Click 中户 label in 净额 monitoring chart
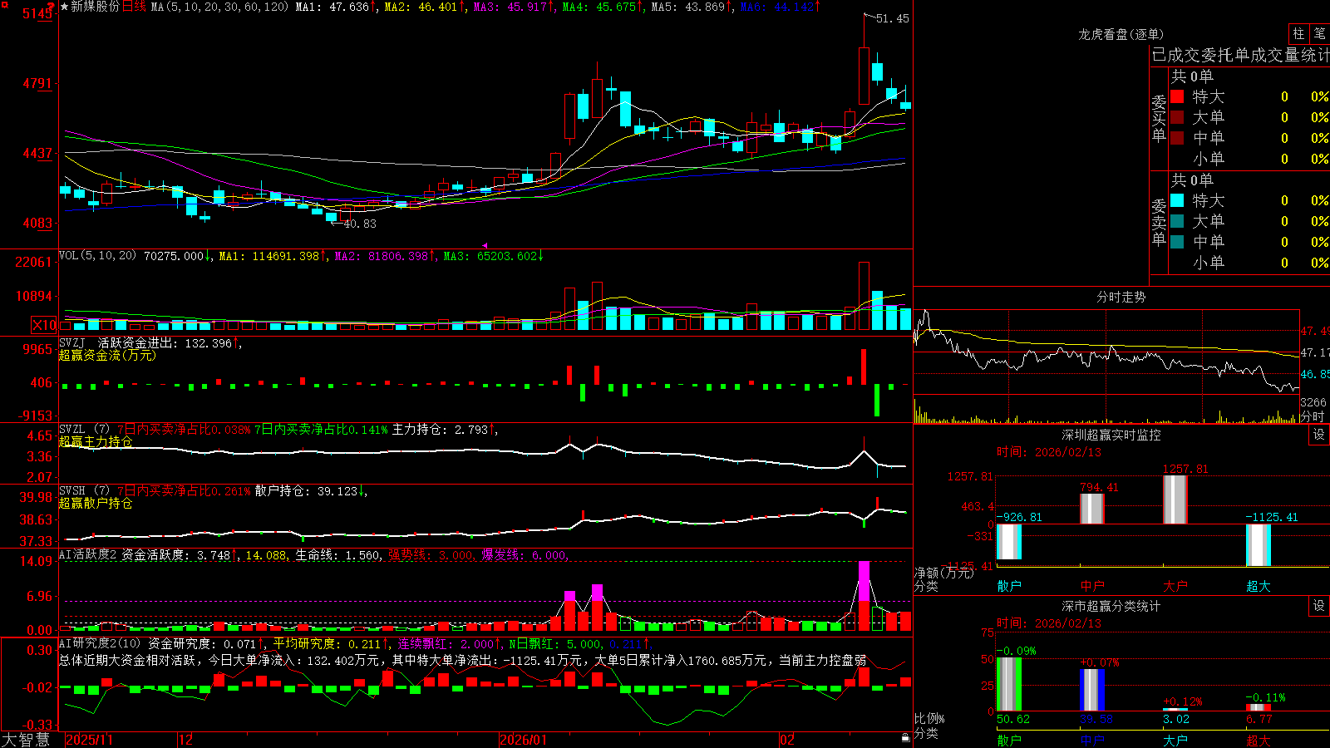 point(1092,586)
